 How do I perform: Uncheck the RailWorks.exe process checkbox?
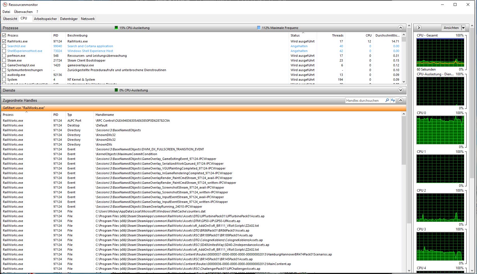4,41
